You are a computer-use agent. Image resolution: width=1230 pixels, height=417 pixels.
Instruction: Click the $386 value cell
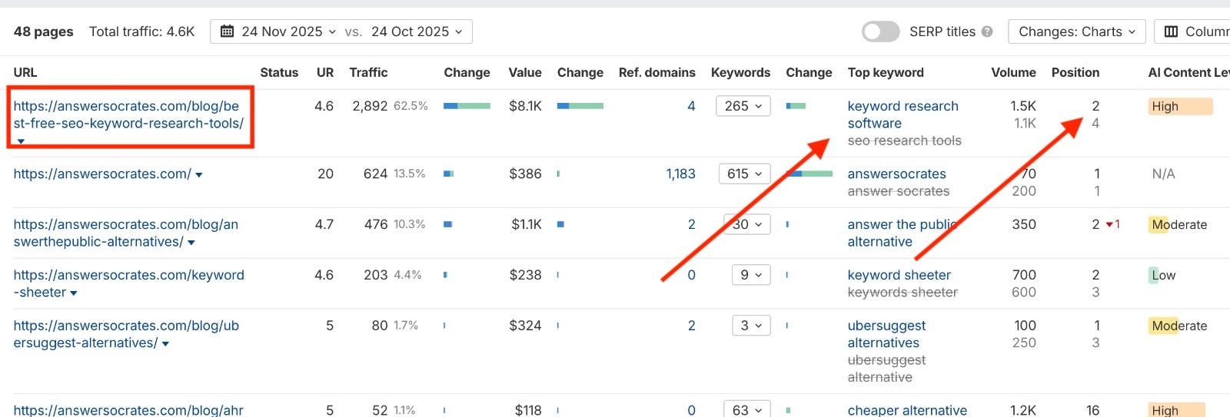[525, 174]
